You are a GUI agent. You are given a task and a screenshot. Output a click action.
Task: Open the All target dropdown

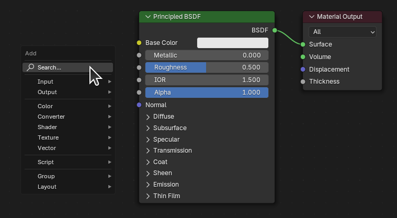(342, 32)
